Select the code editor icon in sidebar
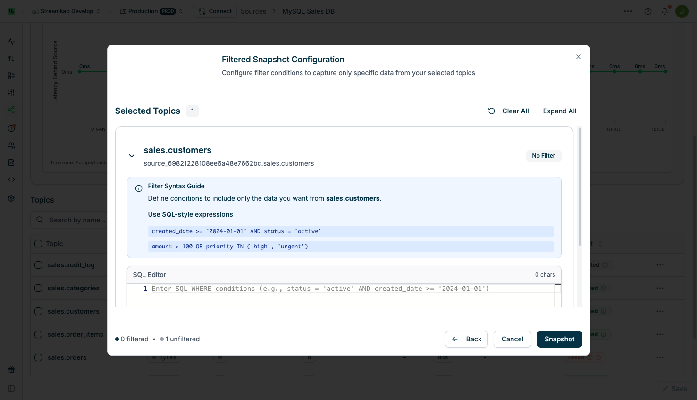The image size is (697, 400). coord(11,179)
